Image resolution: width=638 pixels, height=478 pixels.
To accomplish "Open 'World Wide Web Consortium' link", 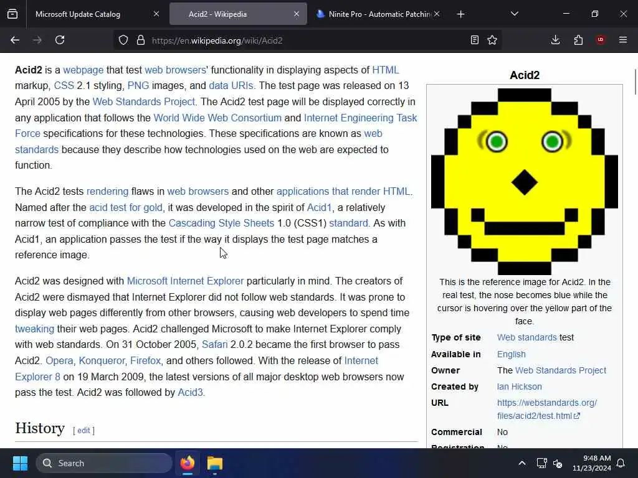I will pos(217,118).
